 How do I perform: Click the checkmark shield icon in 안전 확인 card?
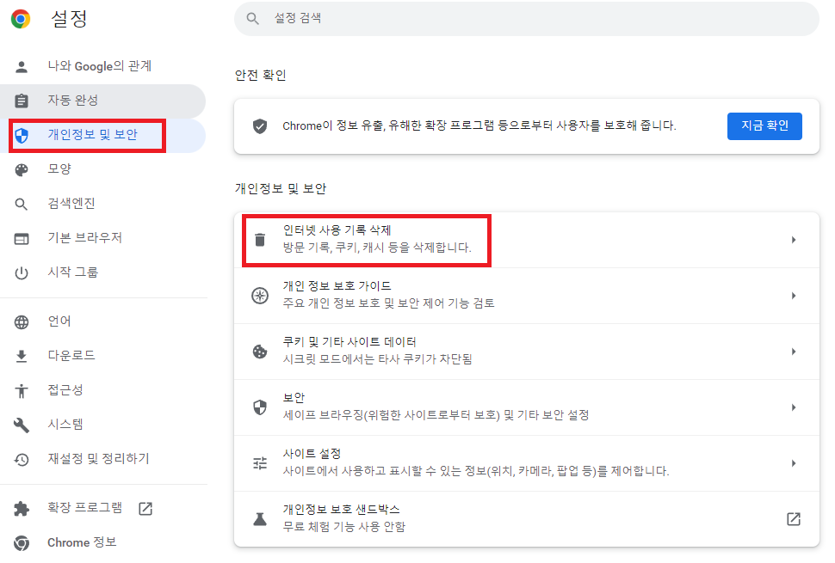coord(259,125)
